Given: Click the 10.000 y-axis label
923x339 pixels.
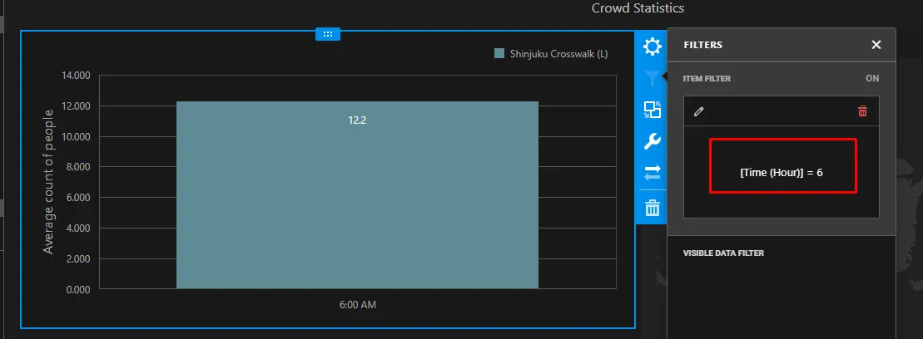Looking at the screenshot, I should click(76, 136).
